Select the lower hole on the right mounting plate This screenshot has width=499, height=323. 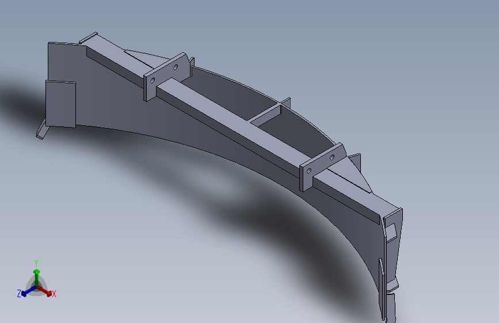click(308, 171)
